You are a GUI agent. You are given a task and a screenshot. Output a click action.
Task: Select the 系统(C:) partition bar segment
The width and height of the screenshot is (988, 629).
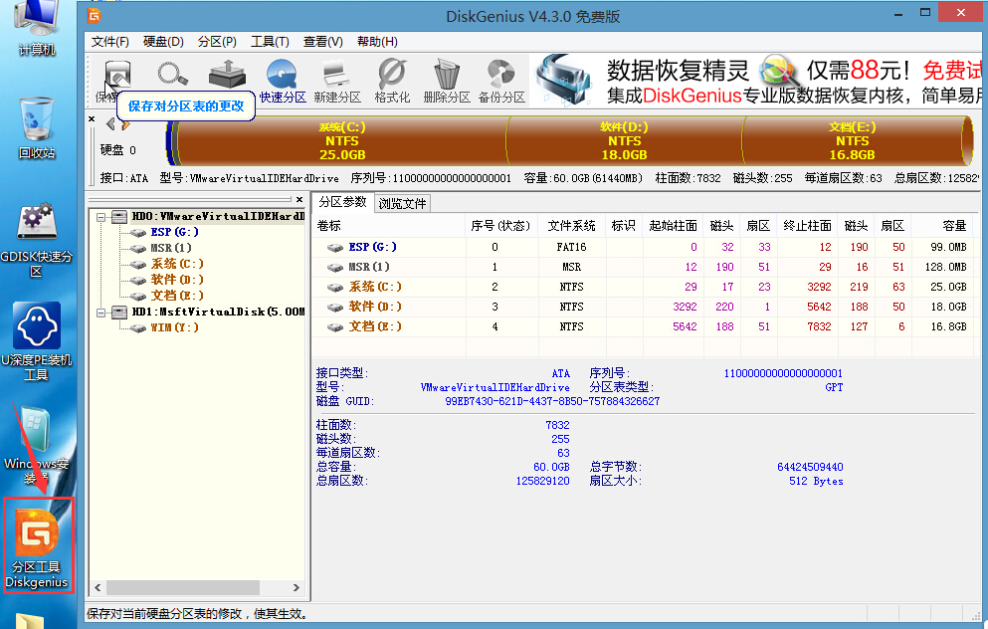coord(342,141)
